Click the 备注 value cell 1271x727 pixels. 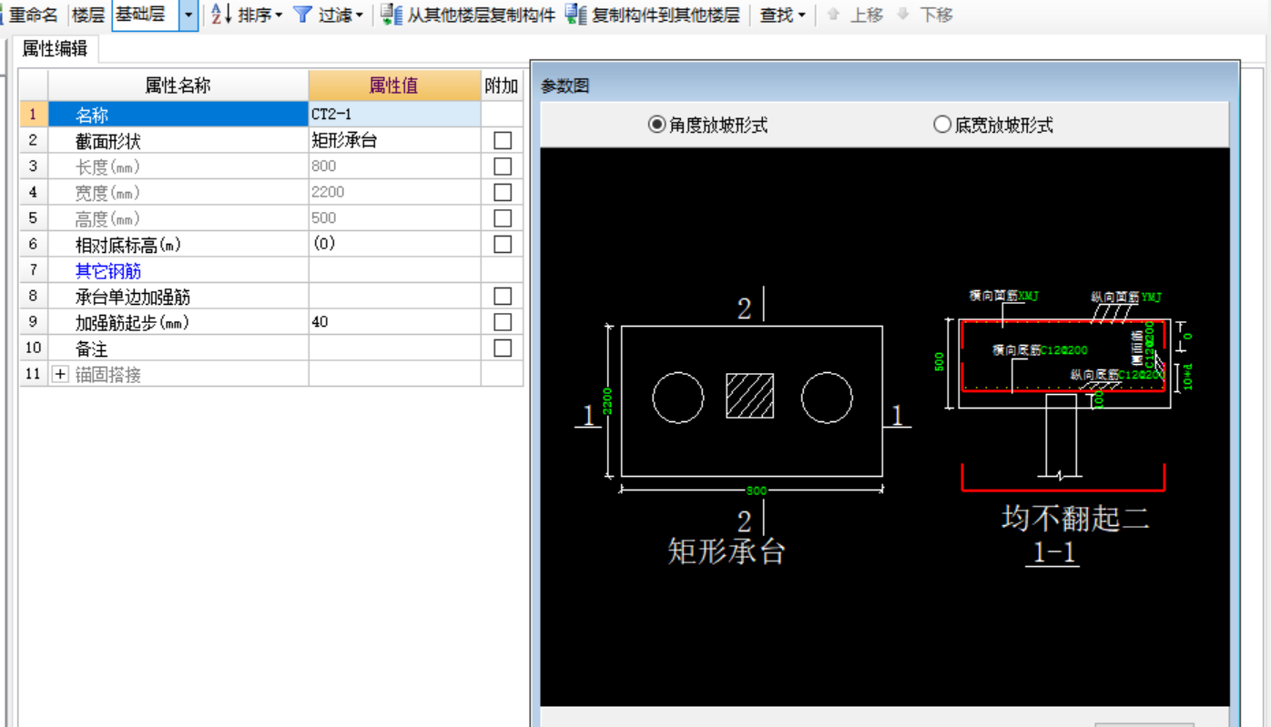394,348
